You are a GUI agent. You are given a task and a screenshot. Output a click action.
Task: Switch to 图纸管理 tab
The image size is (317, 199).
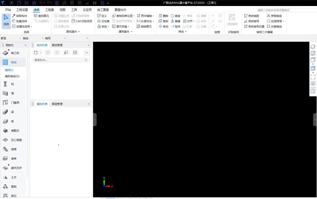point(57,45)
